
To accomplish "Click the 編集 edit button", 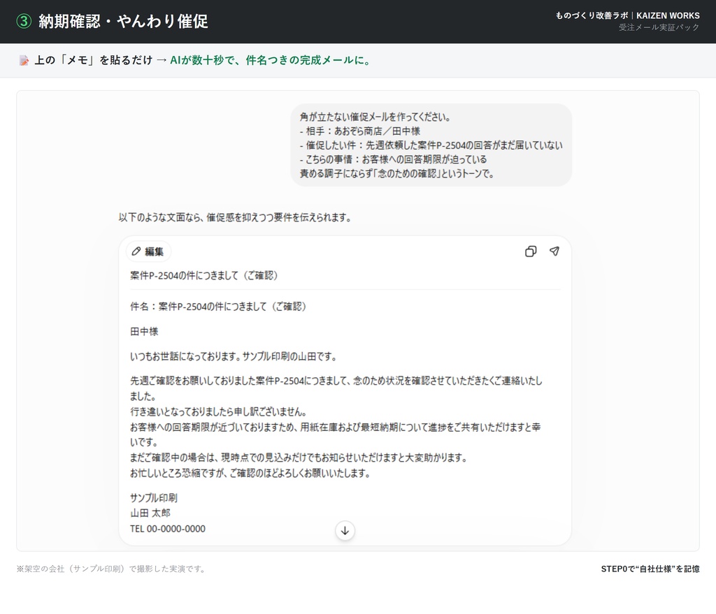I will pyautogui.click(x=148, y=251).
